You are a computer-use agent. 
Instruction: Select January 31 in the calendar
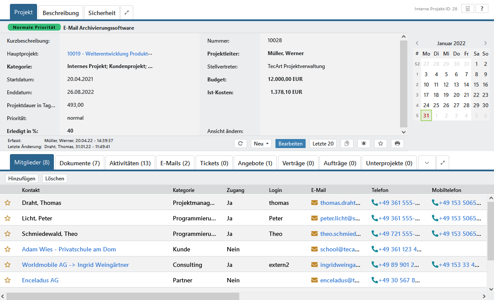point(426,115)
